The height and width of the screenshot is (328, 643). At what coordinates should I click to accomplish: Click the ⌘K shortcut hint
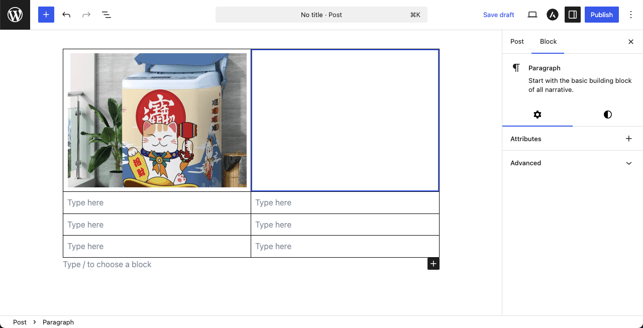click(415, 15)
